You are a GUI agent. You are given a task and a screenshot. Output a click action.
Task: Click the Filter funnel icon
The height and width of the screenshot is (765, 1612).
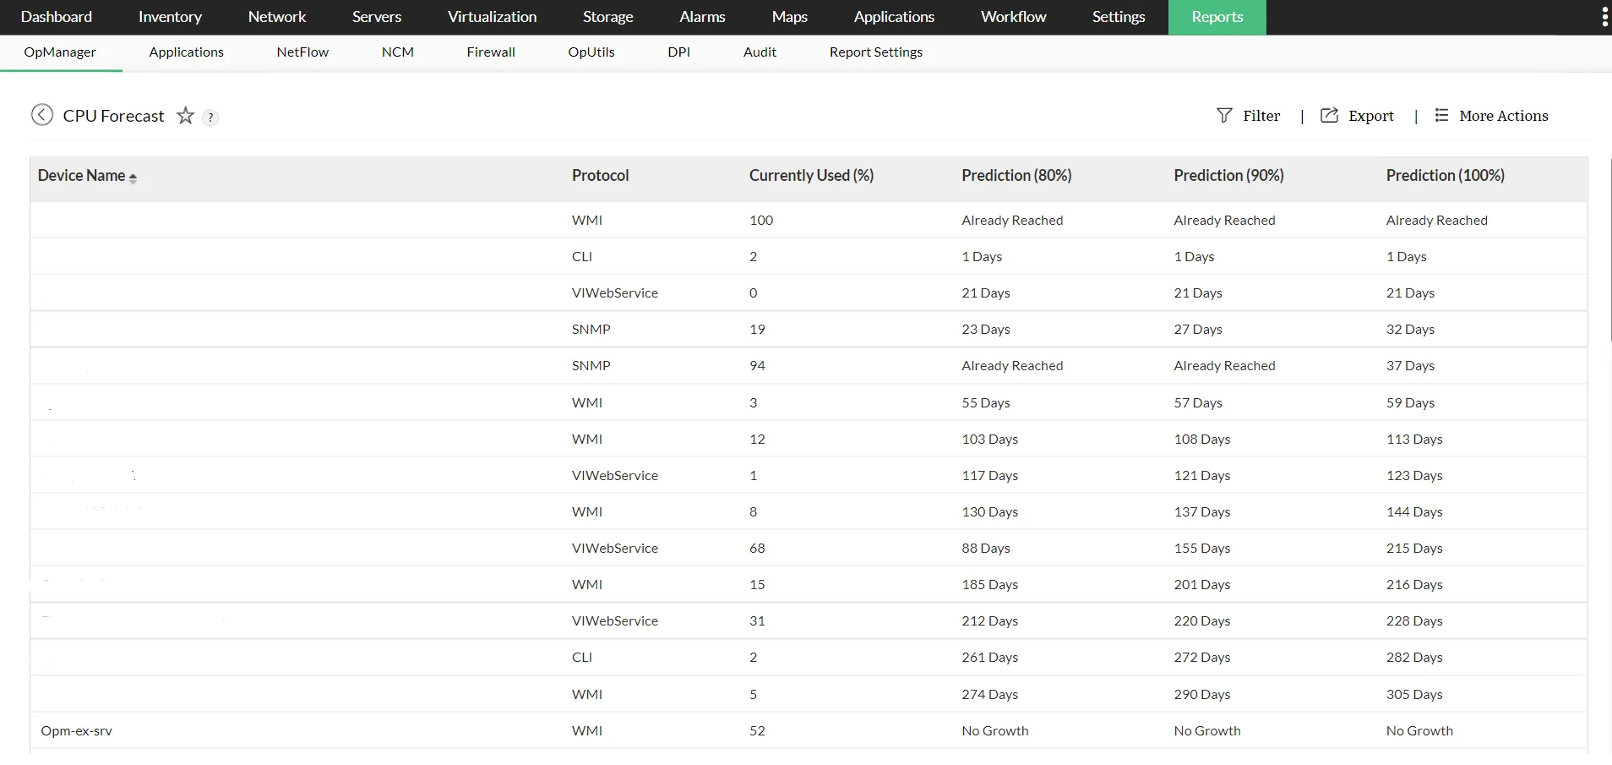[1226, 115]
